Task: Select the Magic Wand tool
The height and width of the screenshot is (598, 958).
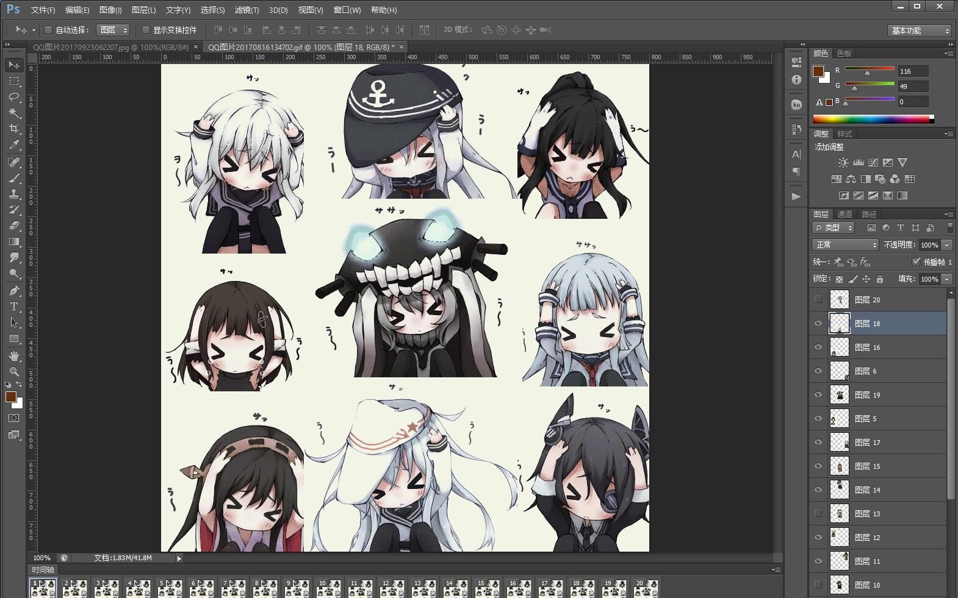Action: tap(14, 113)
